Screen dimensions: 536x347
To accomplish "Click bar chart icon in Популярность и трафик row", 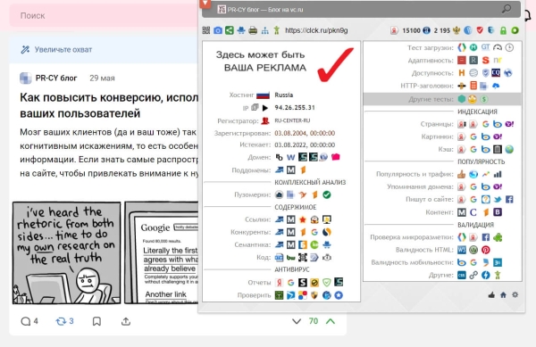I will coord(498,174).
